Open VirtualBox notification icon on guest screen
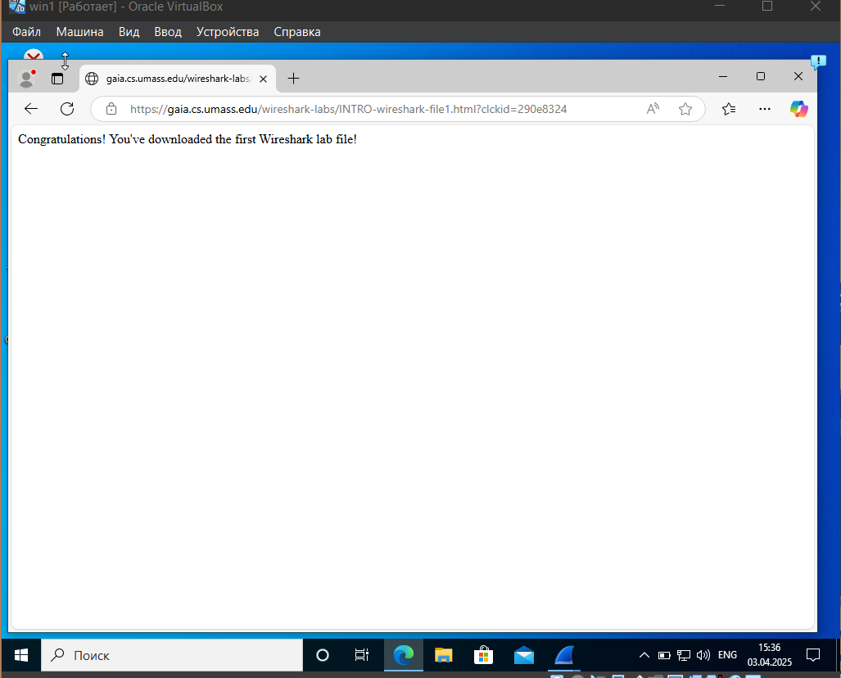Screen dimensions: 841x678 [x=818, y=61]
